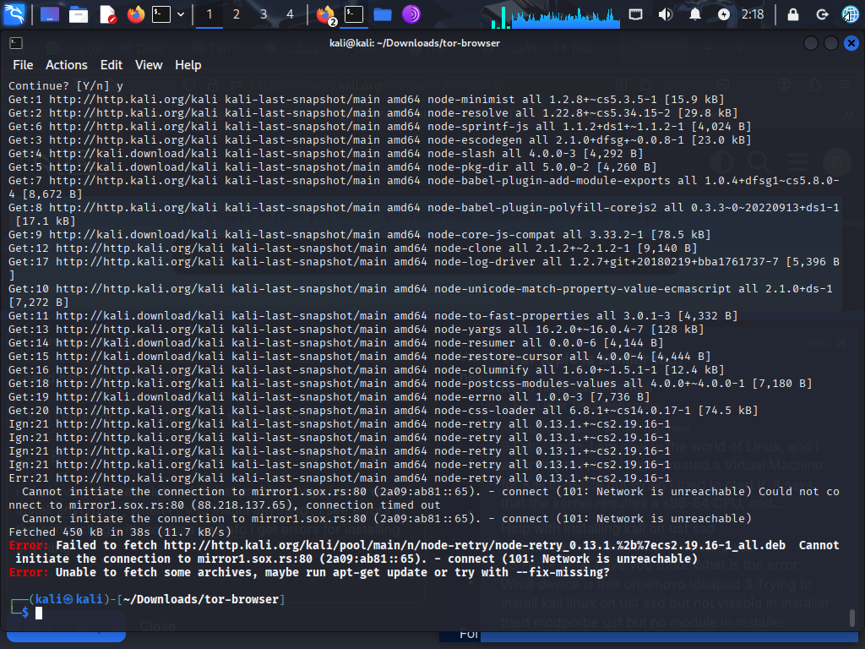Click the clock showing 2:18
Viewport: 865px width, 649px height.
pos(753,14)
